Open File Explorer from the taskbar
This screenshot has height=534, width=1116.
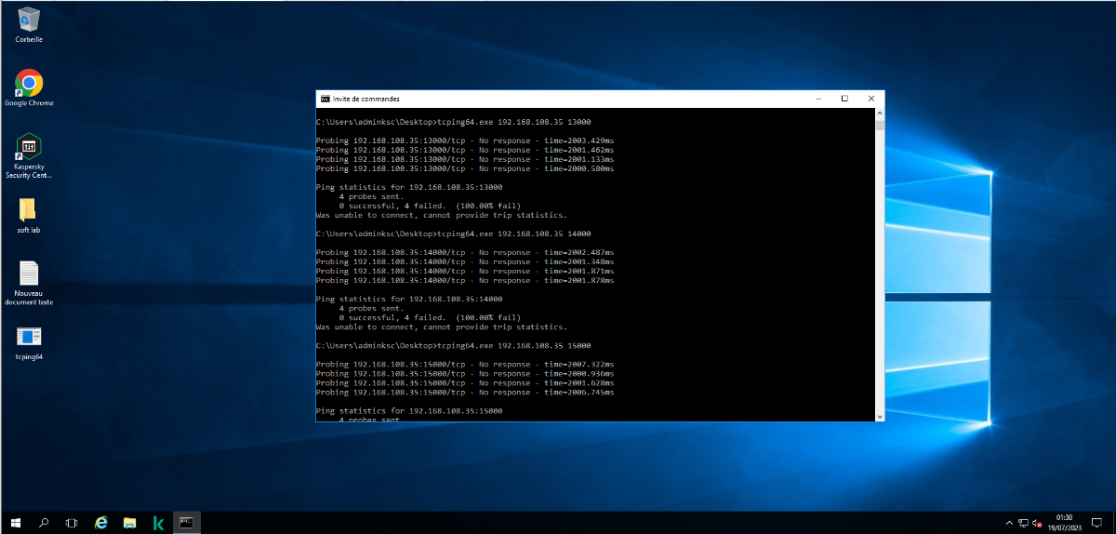(130, 523)
